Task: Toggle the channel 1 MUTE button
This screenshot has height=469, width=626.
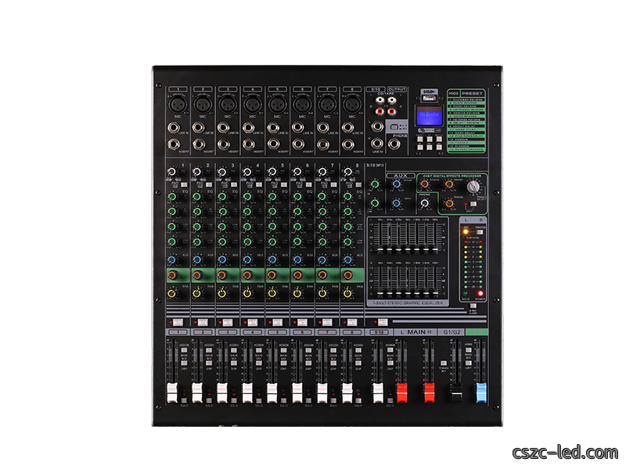Action: [x=178, y=322]
